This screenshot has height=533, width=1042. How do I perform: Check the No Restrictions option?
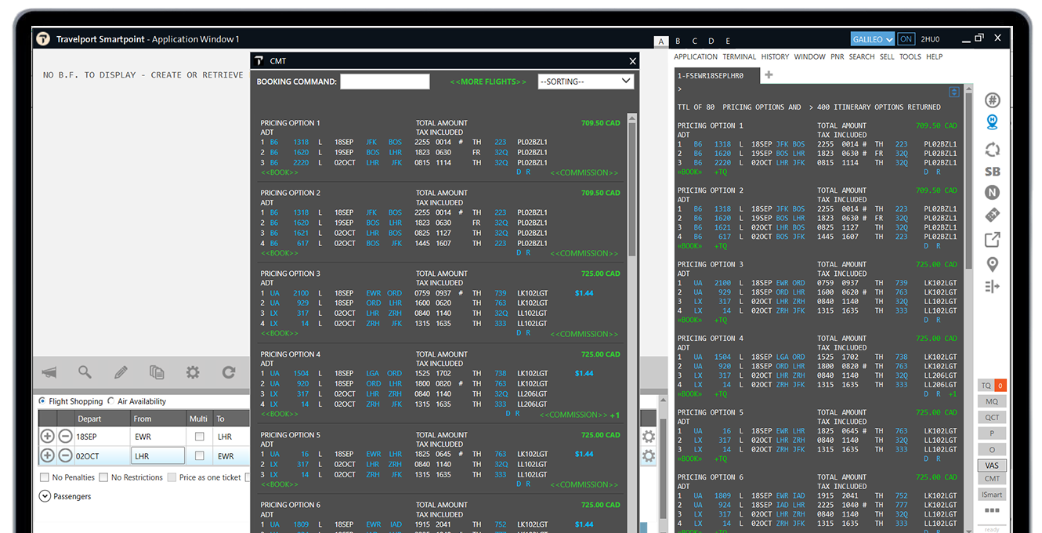pos(104,477)
